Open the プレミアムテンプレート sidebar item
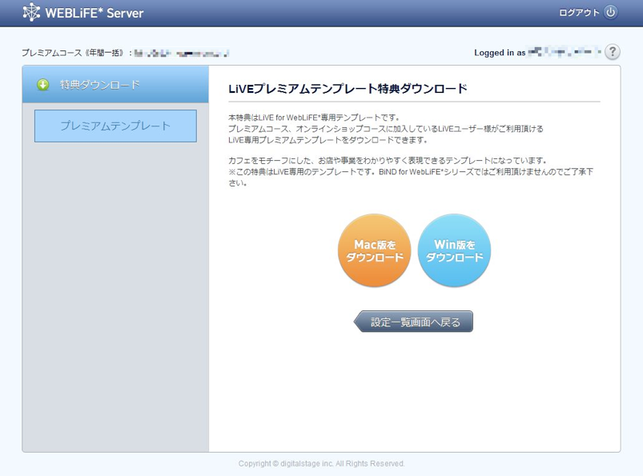This screenshot has width=643, height=476. click(115, 126)
